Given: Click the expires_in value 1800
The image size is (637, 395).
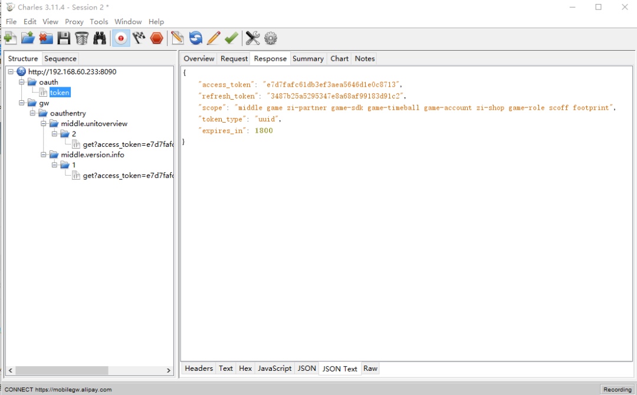Looking at the screenshot, I should tap(264, 131).
